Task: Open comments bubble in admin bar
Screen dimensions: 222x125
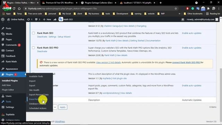Action: (37, 19)
